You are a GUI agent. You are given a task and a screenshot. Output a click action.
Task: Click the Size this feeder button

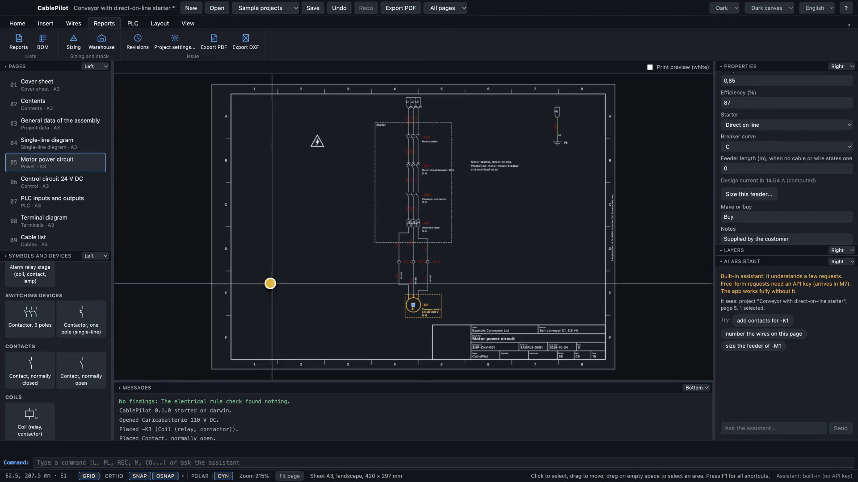click(x=749, y=194)
